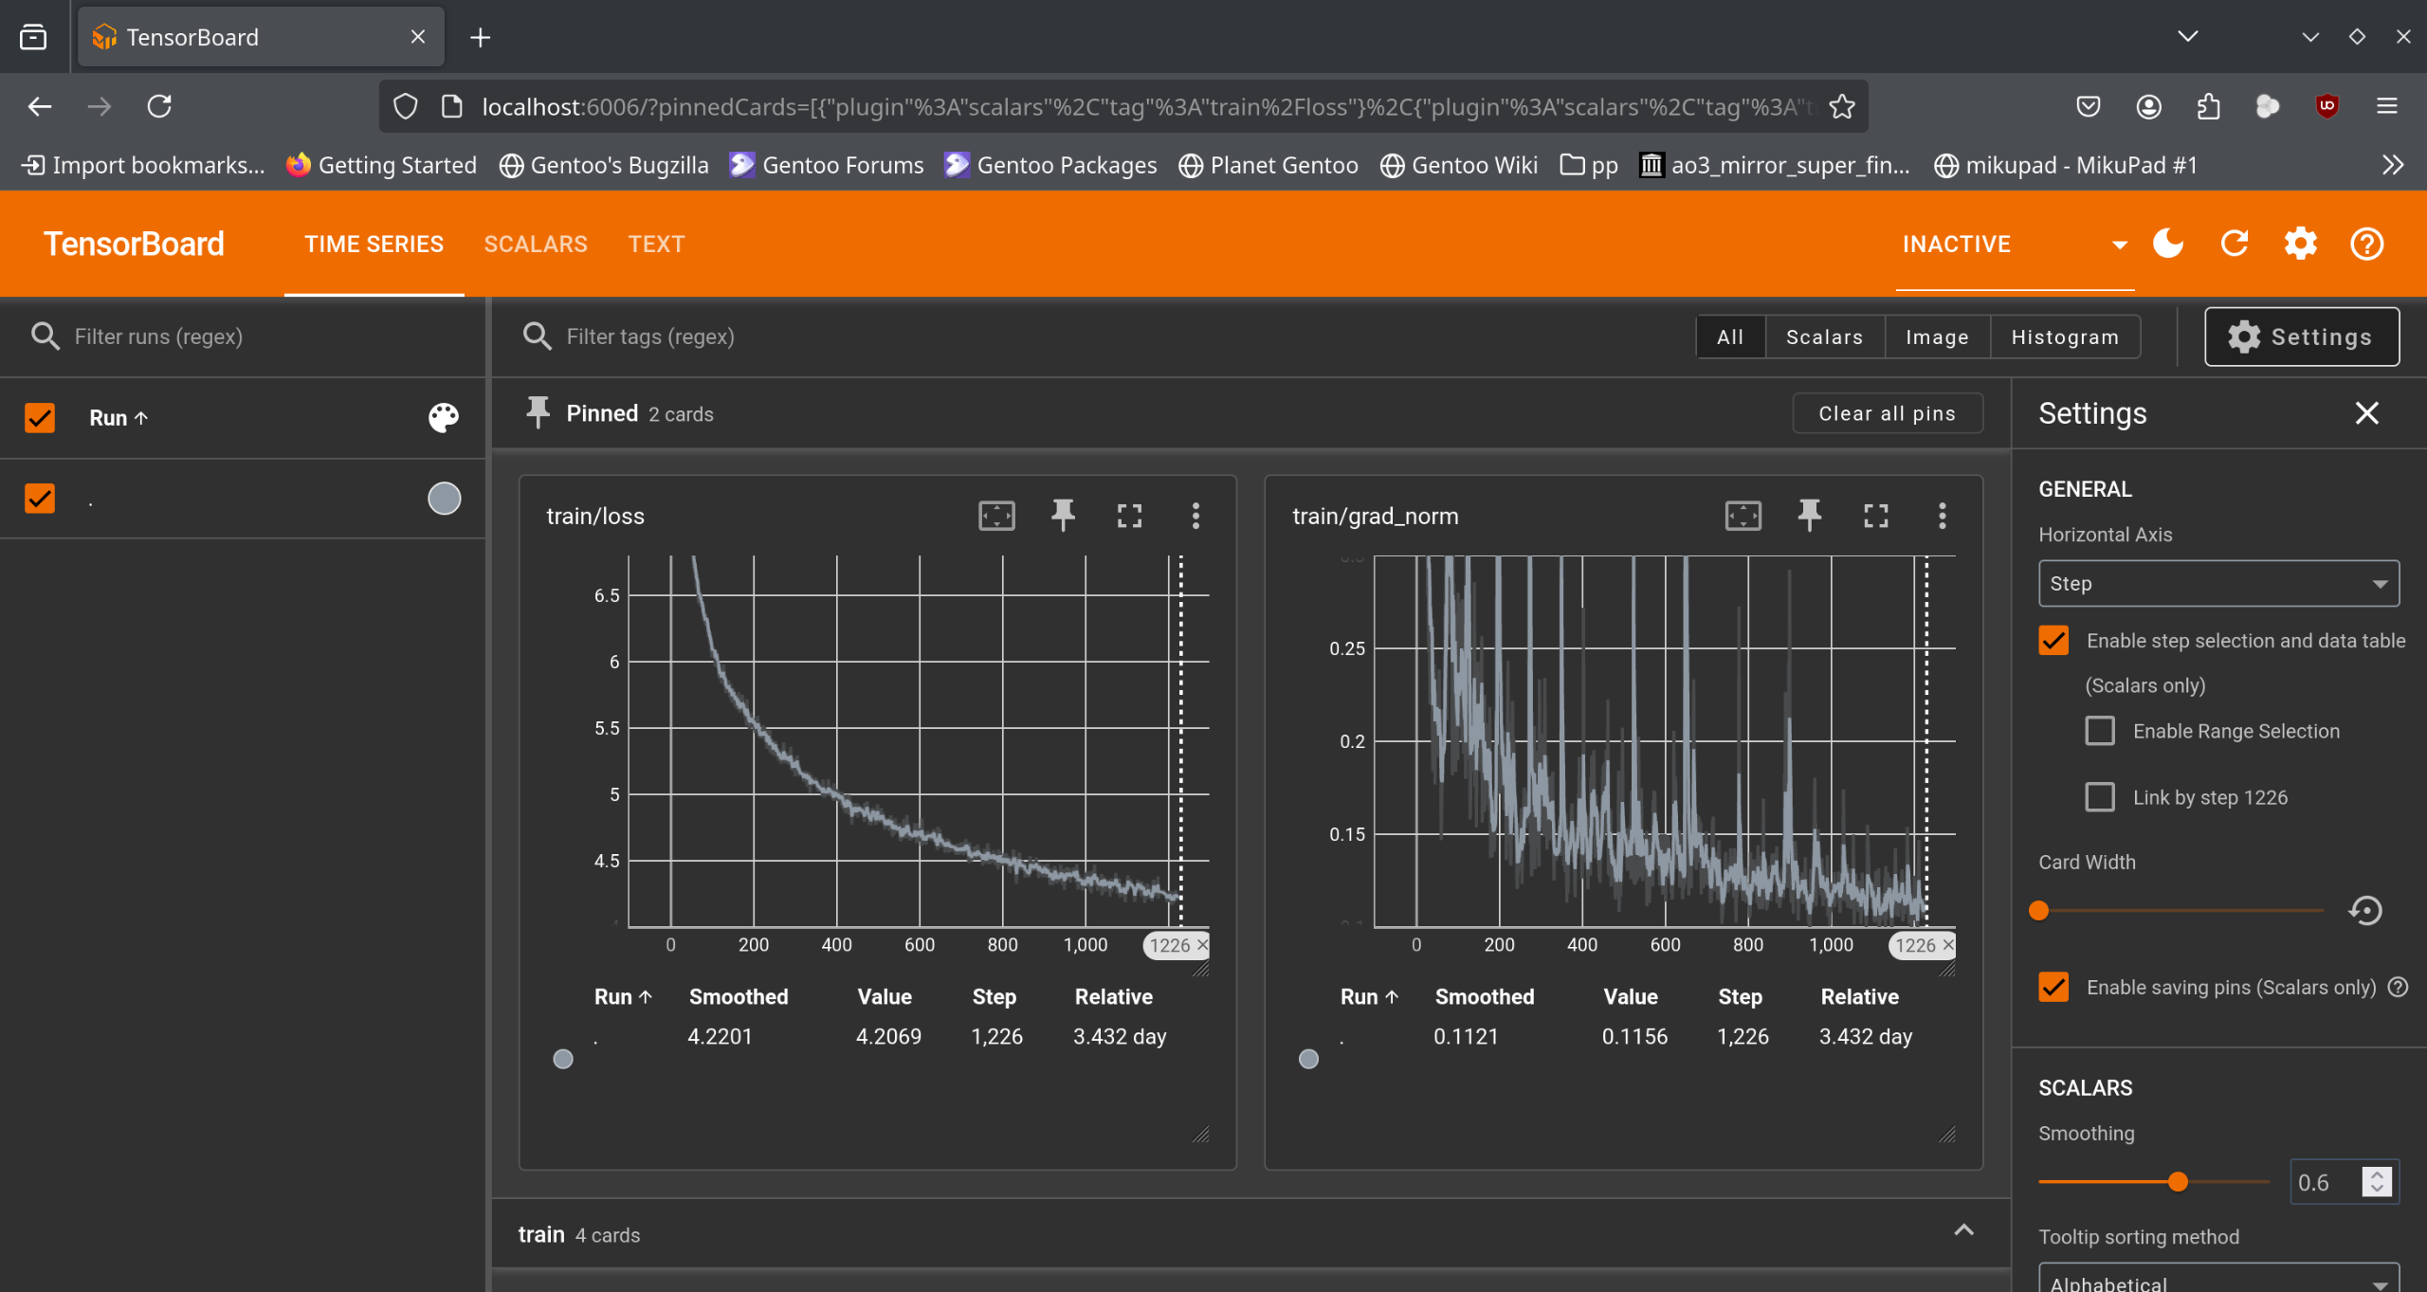Reset card width to default
This screenshot has width=2427, height=1292.
(2365, 911)
